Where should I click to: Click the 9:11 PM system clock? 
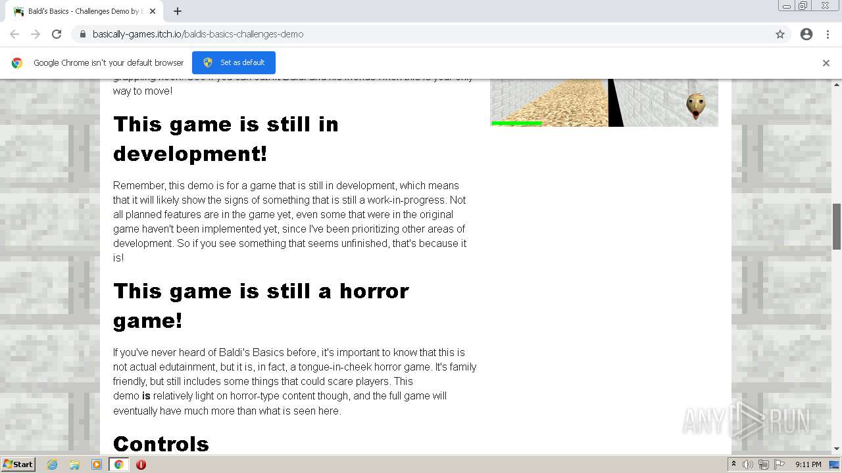click(808, 464)
